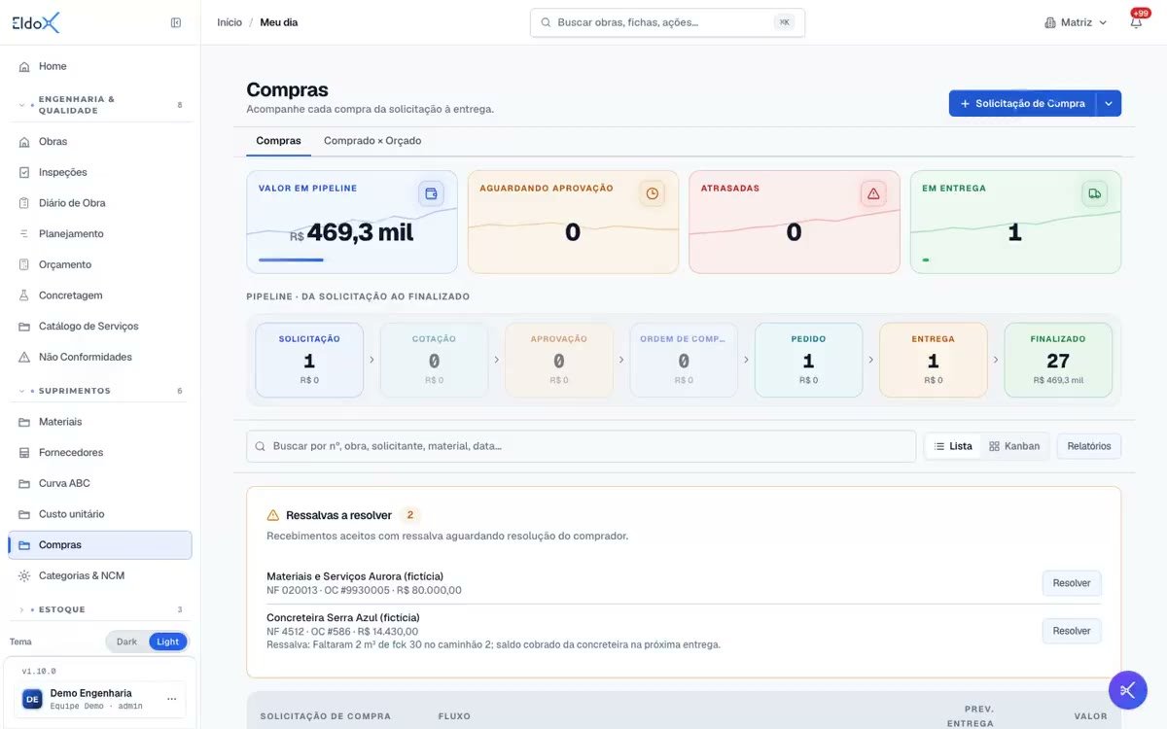
Task: Open Materiais in sidebar
Action: coord(100,422)
